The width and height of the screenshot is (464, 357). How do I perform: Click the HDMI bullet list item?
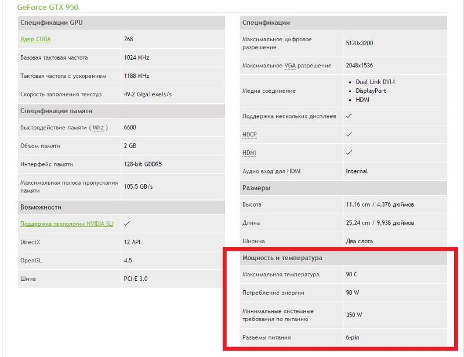(x=362, y=99)
